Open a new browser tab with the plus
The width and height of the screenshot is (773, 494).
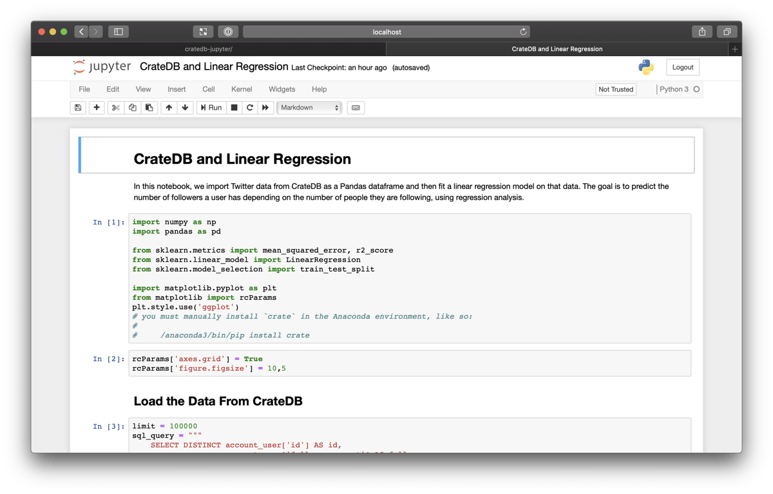tap(734, 48)
